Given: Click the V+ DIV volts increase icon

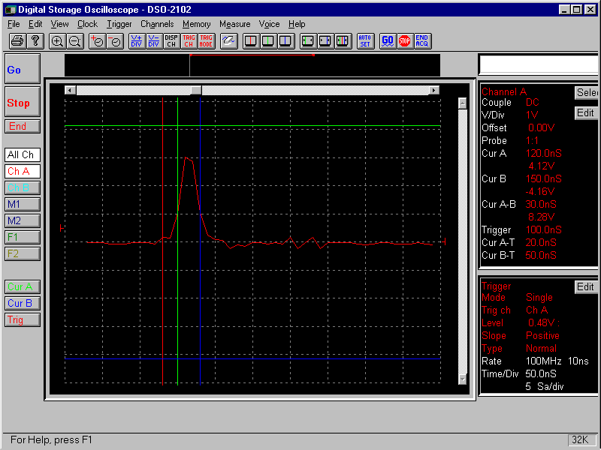Looking at the screenshot, I should (137, 41).
